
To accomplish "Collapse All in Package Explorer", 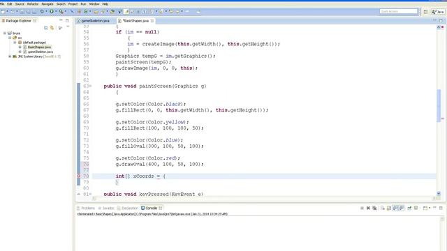I will point(46,28).
